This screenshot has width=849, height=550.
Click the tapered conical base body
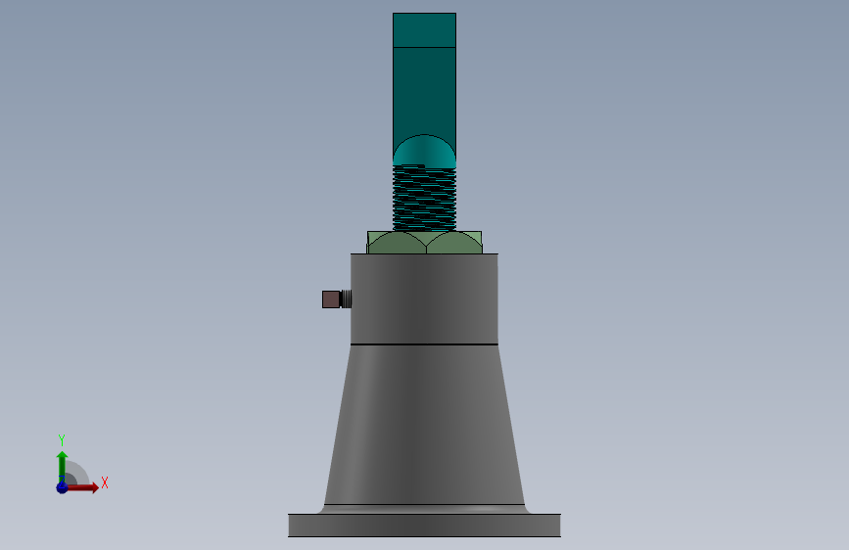coord(424,425)
